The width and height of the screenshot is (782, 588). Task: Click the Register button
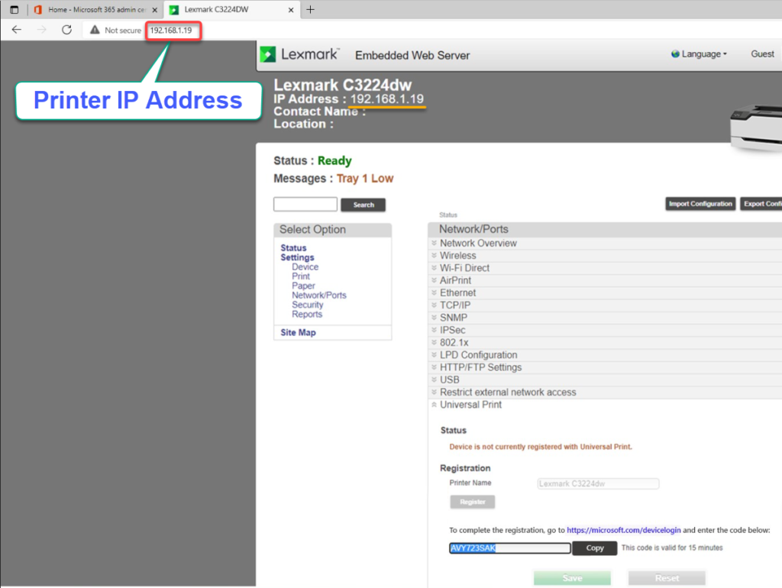[472, 502]
